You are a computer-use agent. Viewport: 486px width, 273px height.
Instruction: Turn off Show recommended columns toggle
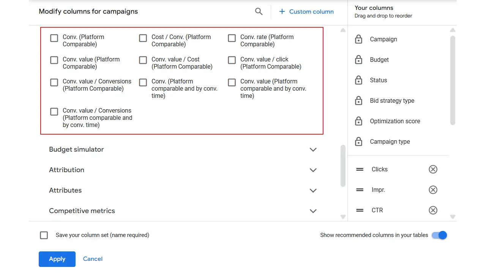pos(439,235)
